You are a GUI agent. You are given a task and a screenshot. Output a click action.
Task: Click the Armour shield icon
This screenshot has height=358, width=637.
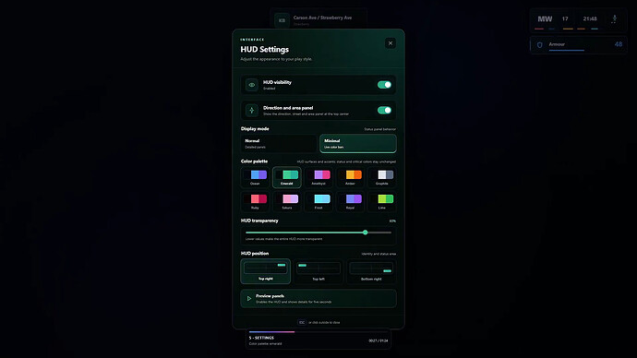click(x=539, y=45)
